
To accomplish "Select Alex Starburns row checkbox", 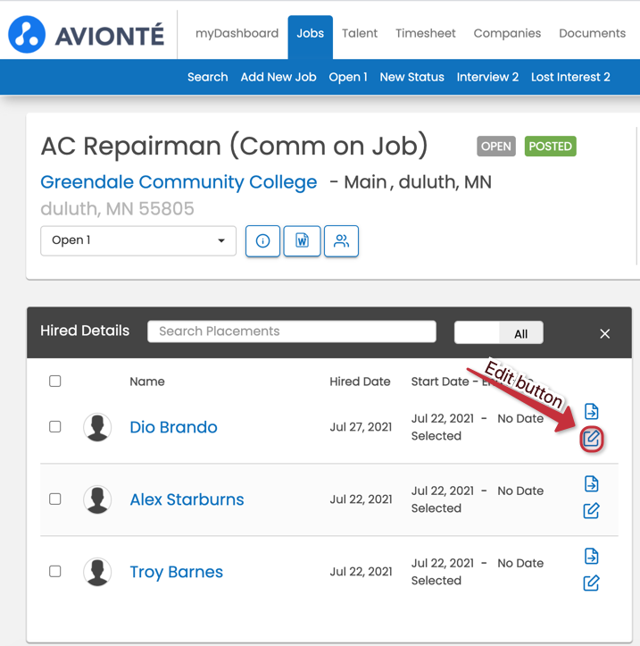I will [x=55, y=499].
